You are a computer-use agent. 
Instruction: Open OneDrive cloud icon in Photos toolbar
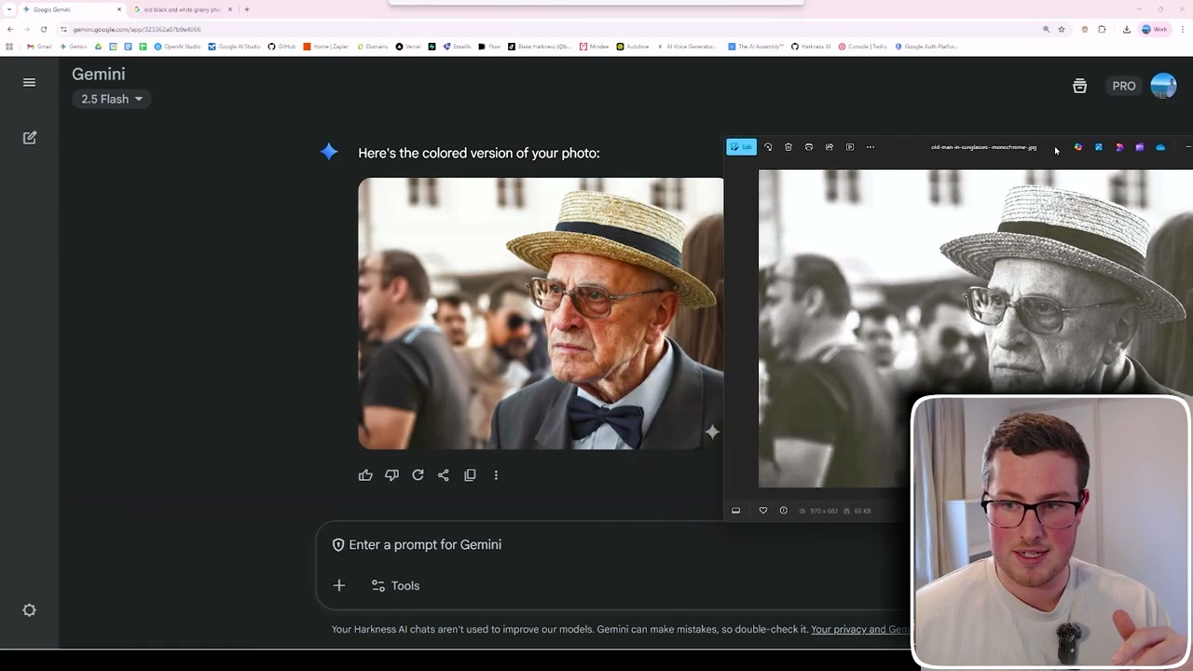click(1160, 147)
